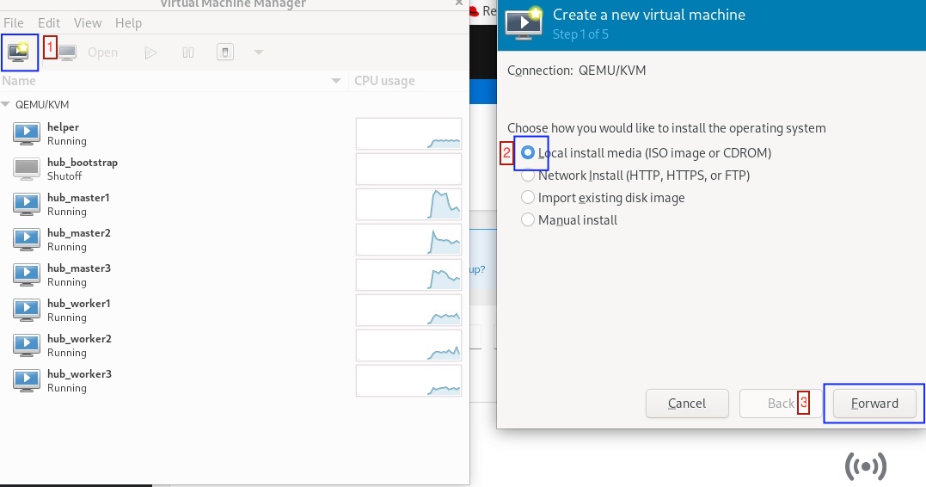This screenshot has height=487, width=926.
Task: Select the hub_master1 VM monitor icon
Action: (x=27, y=205)
